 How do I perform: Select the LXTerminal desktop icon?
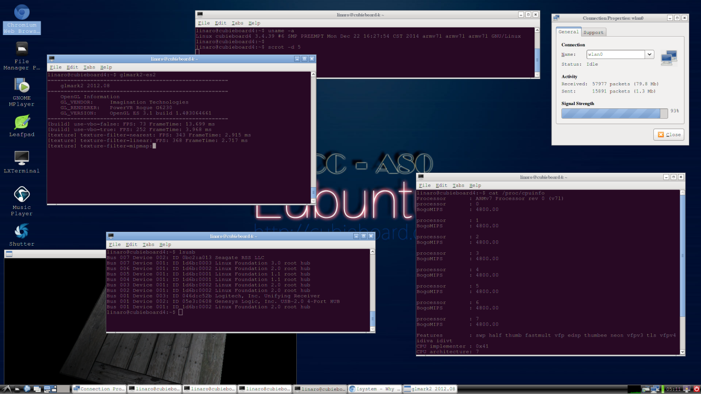click(21, 162)
